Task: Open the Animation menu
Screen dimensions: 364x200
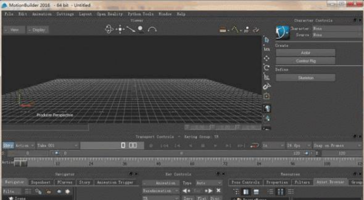Action: [x=42, y=14]
